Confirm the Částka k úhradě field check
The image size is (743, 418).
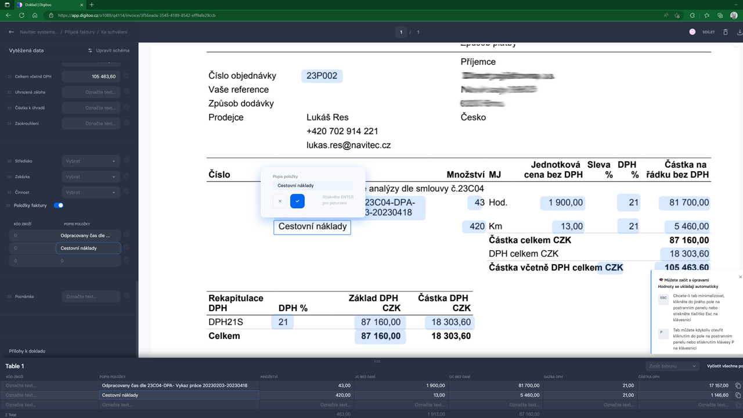[x=127, y=107]
